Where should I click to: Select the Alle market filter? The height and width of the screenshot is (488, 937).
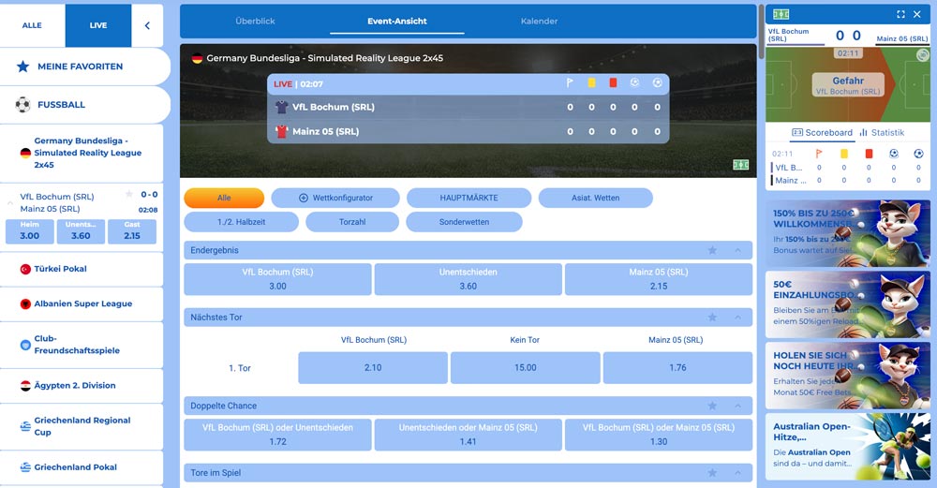pyautogui.click(x=224, y=198)
